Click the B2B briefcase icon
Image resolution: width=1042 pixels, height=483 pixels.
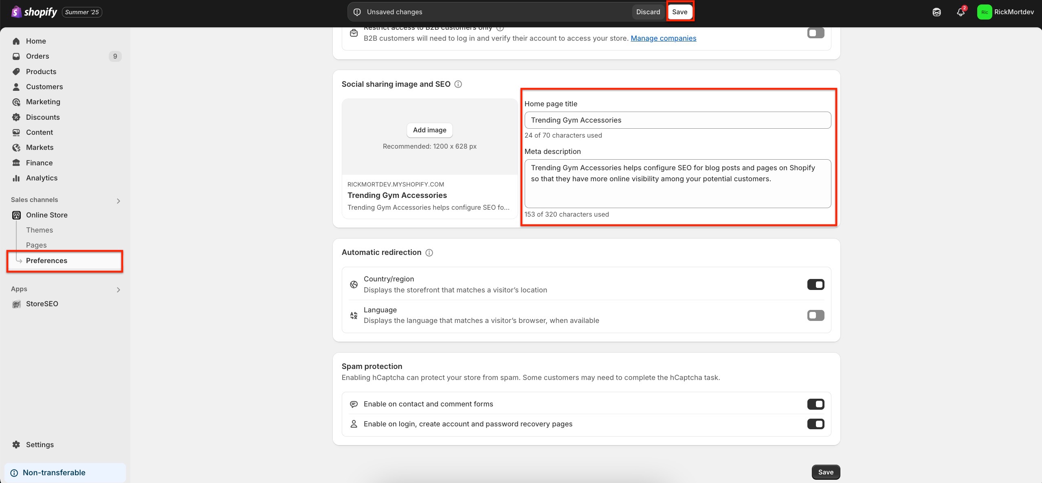tap(354, 33)
